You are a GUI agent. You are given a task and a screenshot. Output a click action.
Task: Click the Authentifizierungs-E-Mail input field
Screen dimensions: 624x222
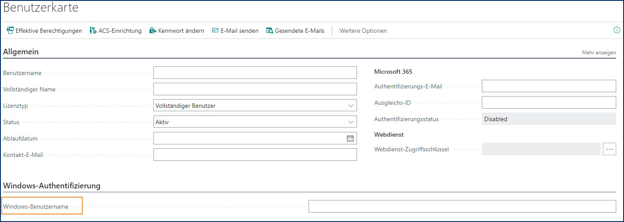pyautogui.click(x=548, y=86)
